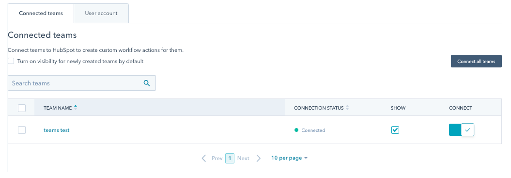Enable visibility for newly created teams checkbox
The width and height of the screenshot is (511, 178).
[x=11, y=61]
